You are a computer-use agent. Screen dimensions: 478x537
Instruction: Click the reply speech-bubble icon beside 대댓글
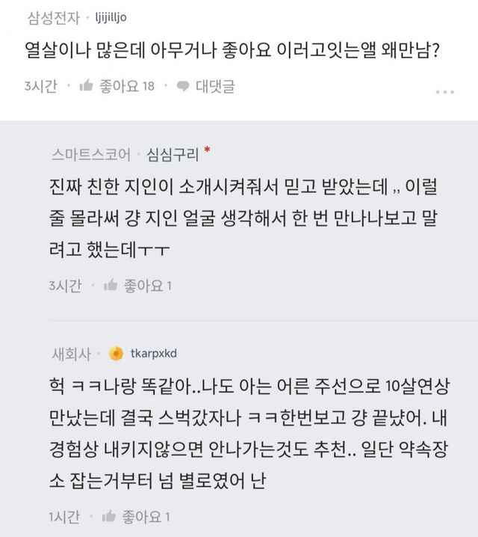(182, 87)
